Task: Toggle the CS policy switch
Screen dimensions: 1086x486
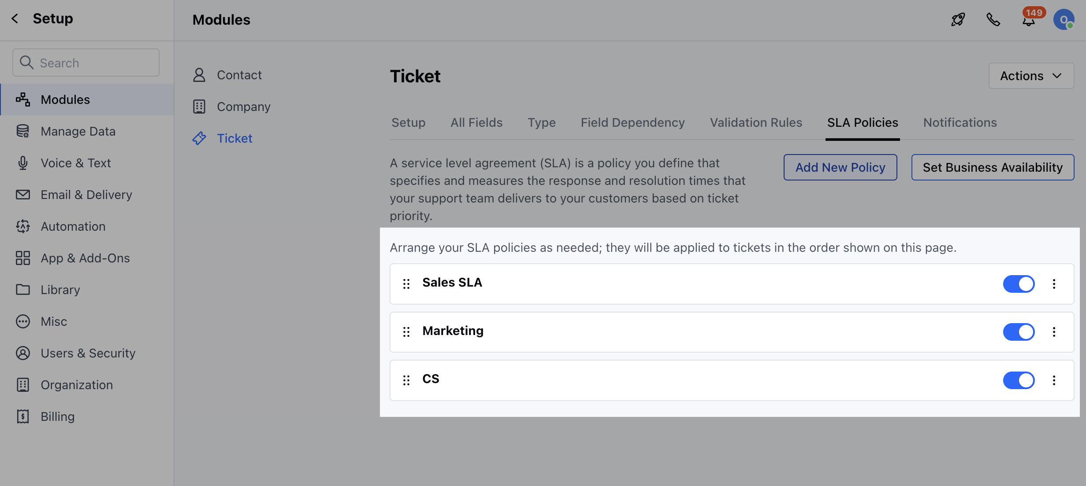Action: 1019,380
